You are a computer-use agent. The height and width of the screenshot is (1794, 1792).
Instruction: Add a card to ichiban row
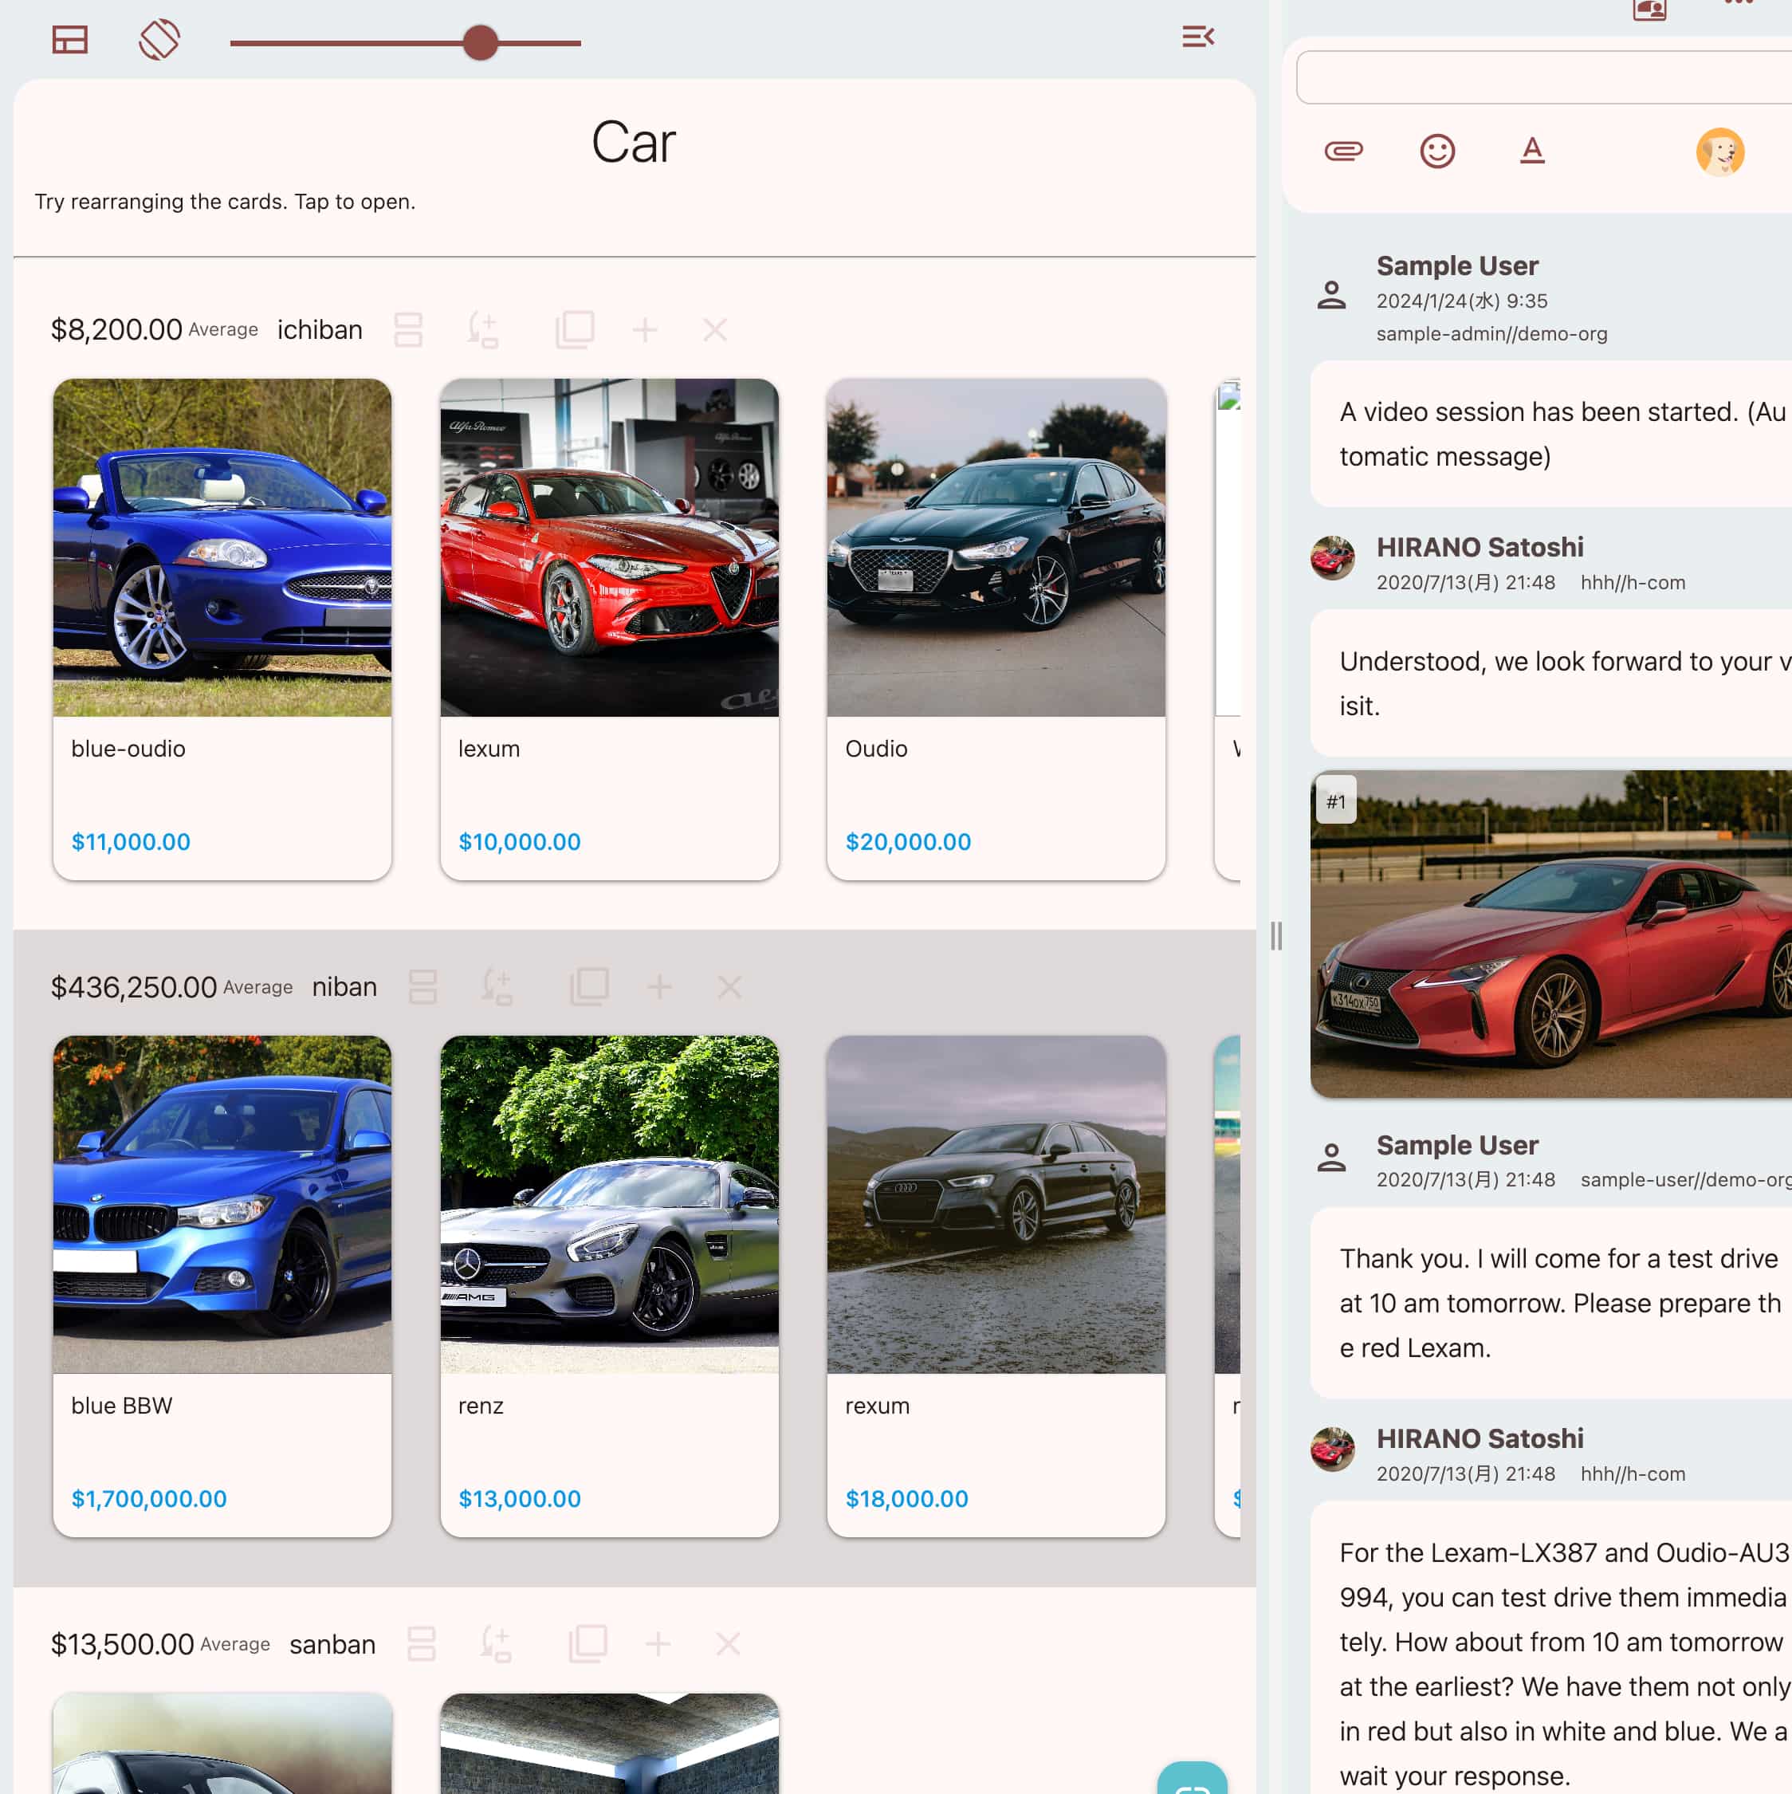(x=646, y=329)
